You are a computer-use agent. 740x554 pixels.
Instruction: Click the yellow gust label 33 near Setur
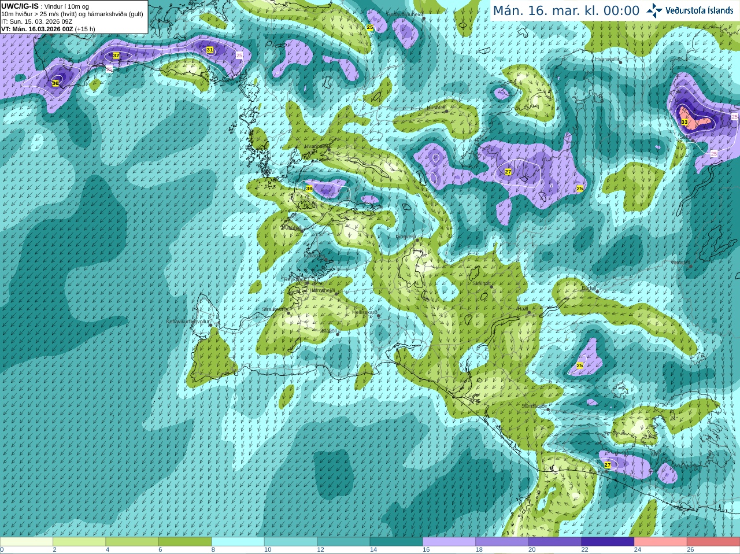pos(684,122)
